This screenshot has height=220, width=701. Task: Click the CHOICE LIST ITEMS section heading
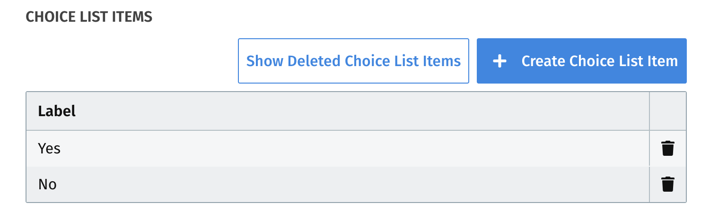pyautogui.click(x=89, y=17)
